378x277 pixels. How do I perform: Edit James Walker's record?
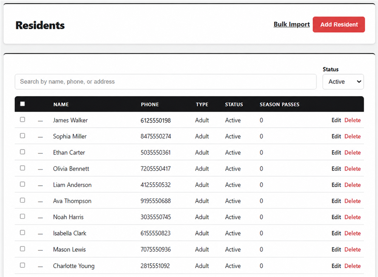pyautogui.click(x=336, y=120)
